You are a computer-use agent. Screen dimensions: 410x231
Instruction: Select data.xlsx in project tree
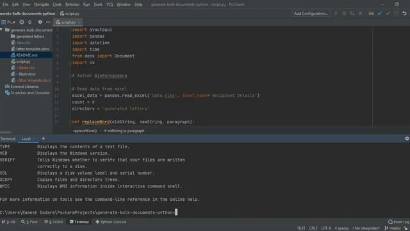point(23,42)
